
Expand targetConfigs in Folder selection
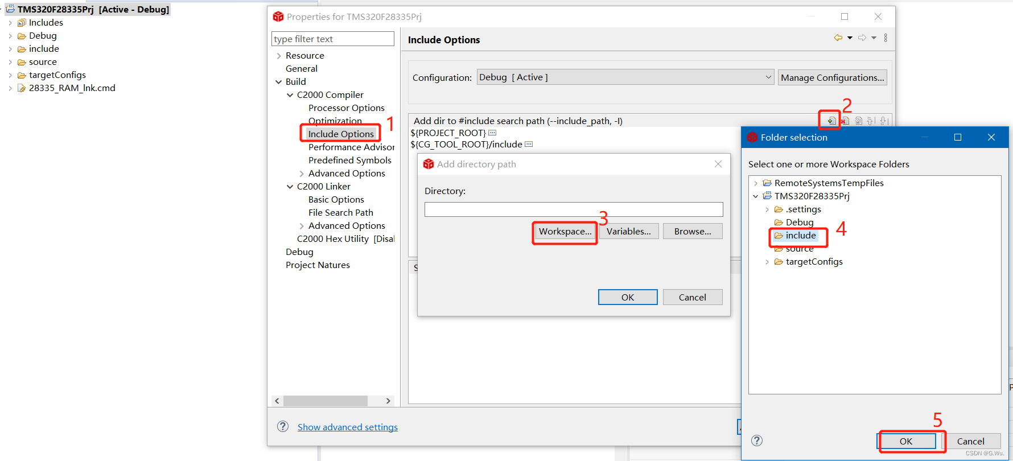click(x=767, y=262)
